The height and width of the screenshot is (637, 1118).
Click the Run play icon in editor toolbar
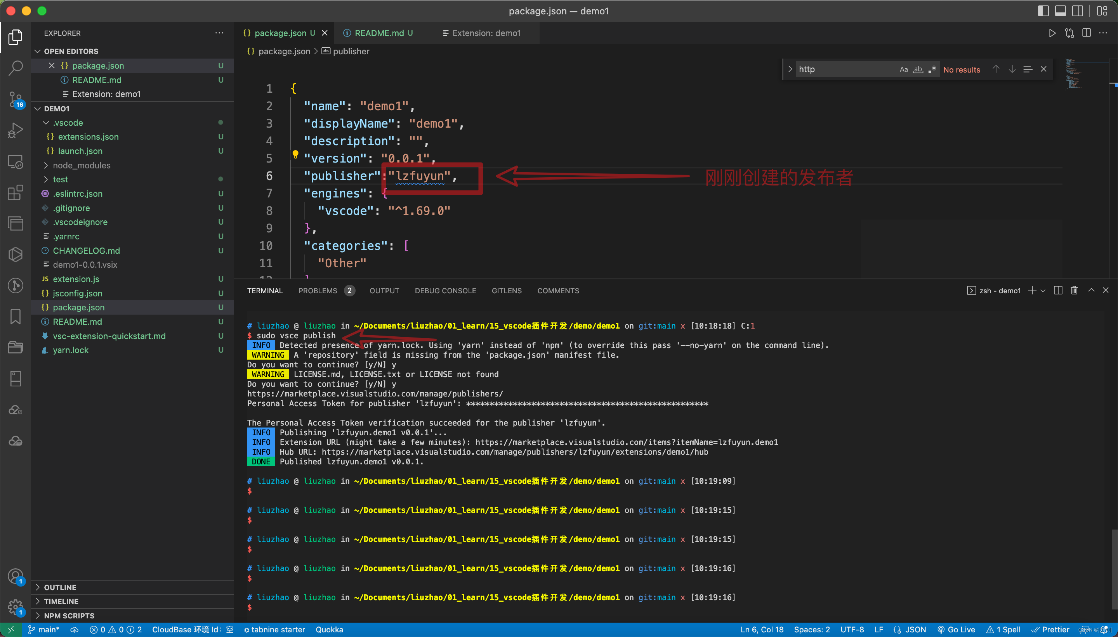pyautogui.click(x=1052, y=33)
